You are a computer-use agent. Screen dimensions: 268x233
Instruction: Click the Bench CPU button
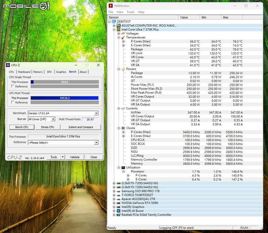click(x=22, y=127)
